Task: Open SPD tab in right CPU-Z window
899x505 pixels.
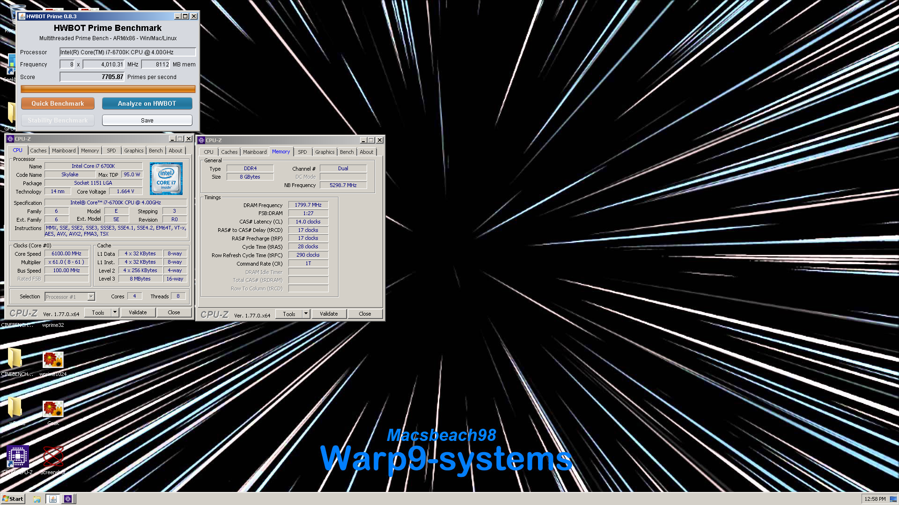Action: 302,152
